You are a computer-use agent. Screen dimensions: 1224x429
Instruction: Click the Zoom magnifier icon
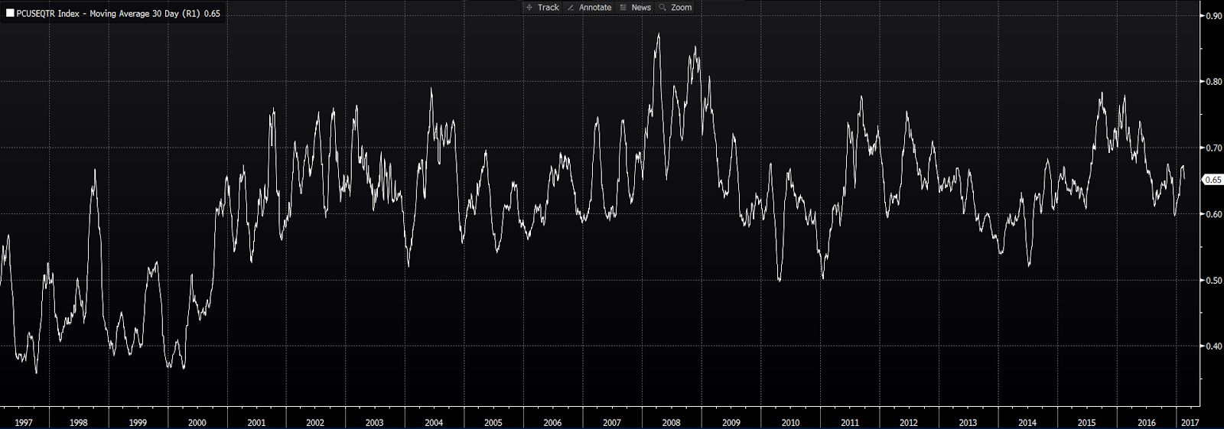(662, 7)
